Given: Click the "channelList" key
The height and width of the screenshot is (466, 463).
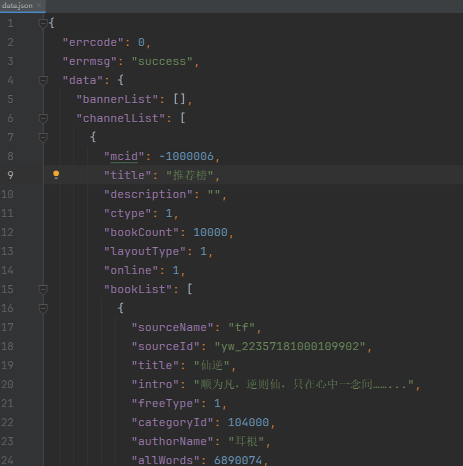Looking at the screenshot, I should click(x=121, y=119).
